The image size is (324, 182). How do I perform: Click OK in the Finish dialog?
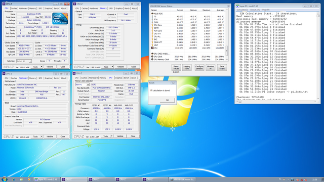tap(167, 100)
